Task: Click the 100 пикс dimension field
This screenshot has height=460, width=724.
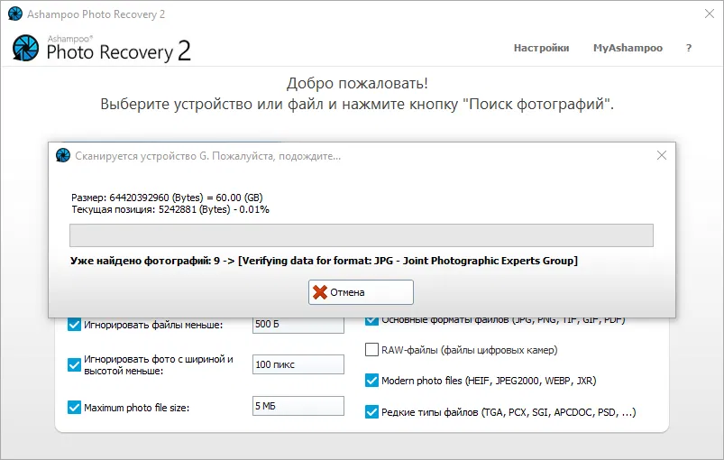Action: [298, 364]
